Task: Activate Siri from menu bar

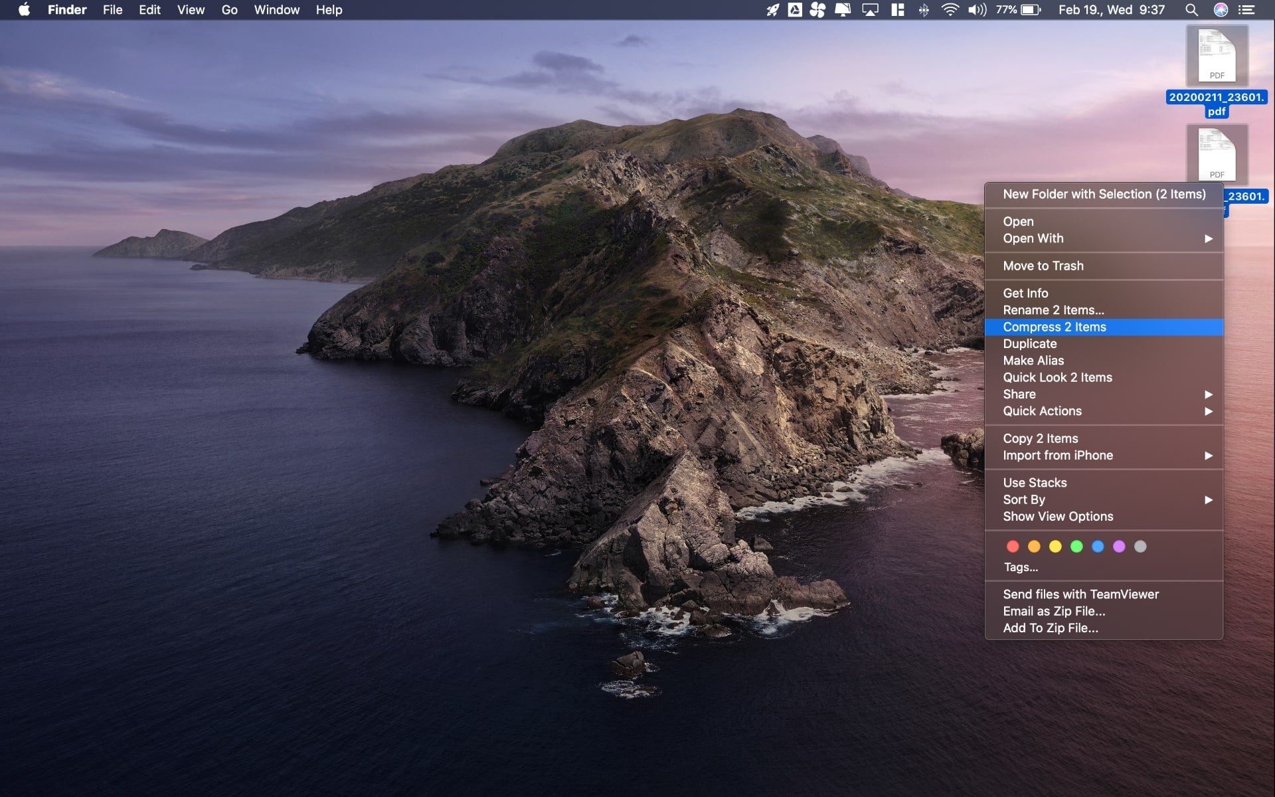Action: [x=1221, y=10]
